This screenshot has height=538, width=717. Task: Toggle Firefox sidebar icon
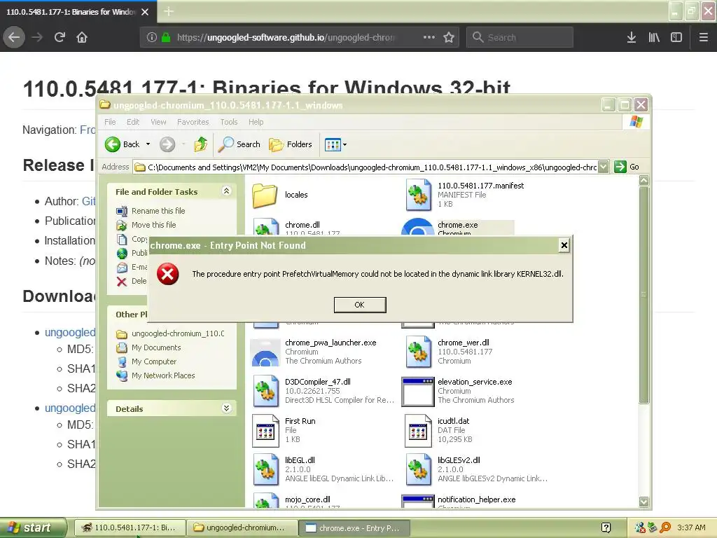pos(676,37)
